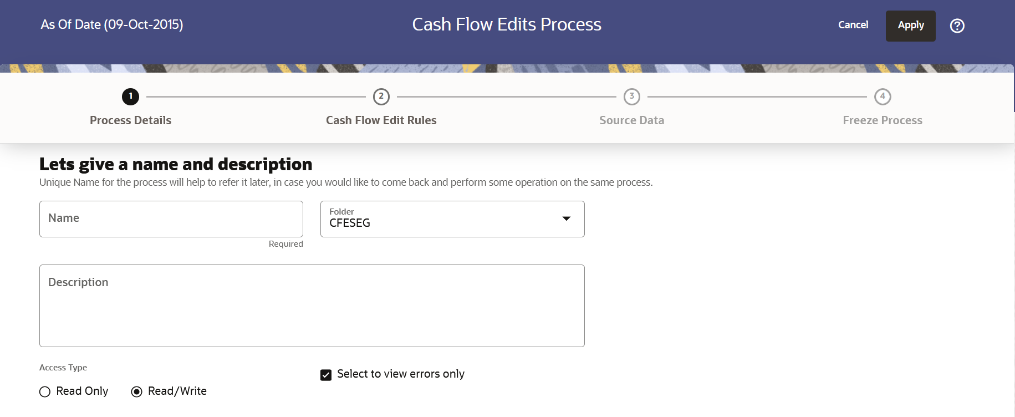Click the step 1 Process Details circle
Screen dimensions: 1015x417
(x=130, y=96)
